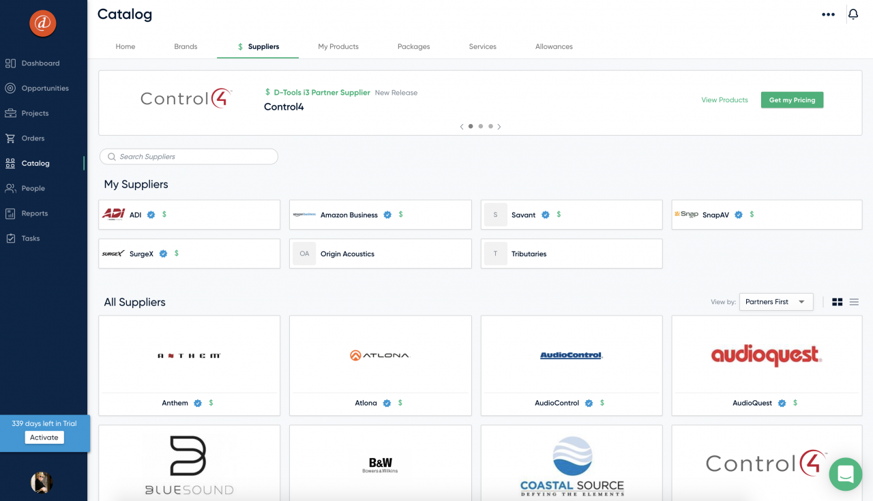Switch to list view layout
This screenshot has height=501, width=873.
coord(854,302)
